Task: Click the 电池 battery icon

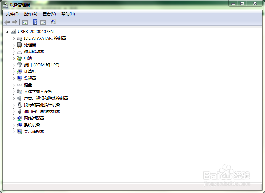Action: click(x=20, y=58)
